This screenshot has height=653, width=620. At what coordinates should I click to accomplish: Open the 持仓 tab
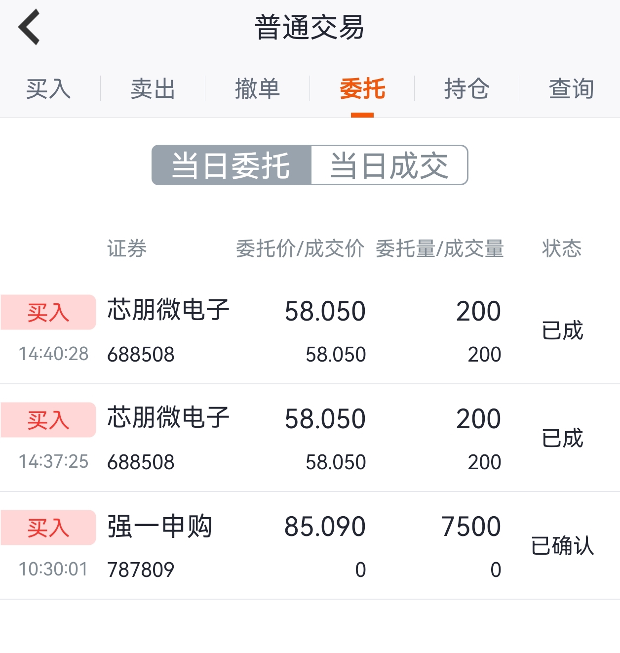(466, 89)
